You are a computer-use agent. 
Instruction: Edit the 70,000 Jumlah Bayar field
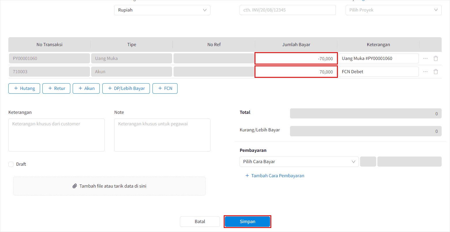296,72
